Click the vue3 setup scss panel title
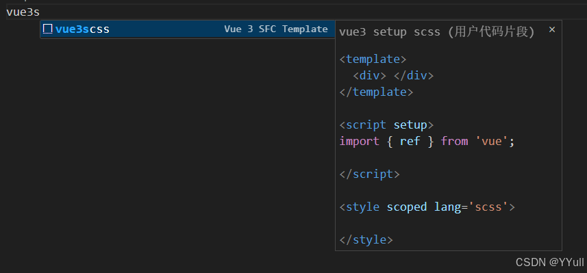Image resolution: width=587 pixels, height=273 pixels. [x=436, y=31]
